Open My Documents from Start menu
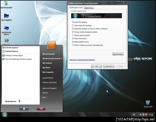The height and width of the screenshot is (122, 156). tap(49, 54)
